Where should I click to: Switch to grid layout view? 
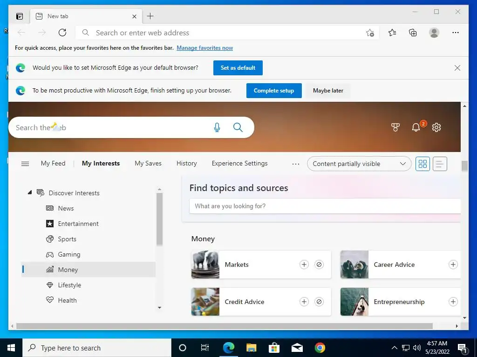tap(422, 164)
